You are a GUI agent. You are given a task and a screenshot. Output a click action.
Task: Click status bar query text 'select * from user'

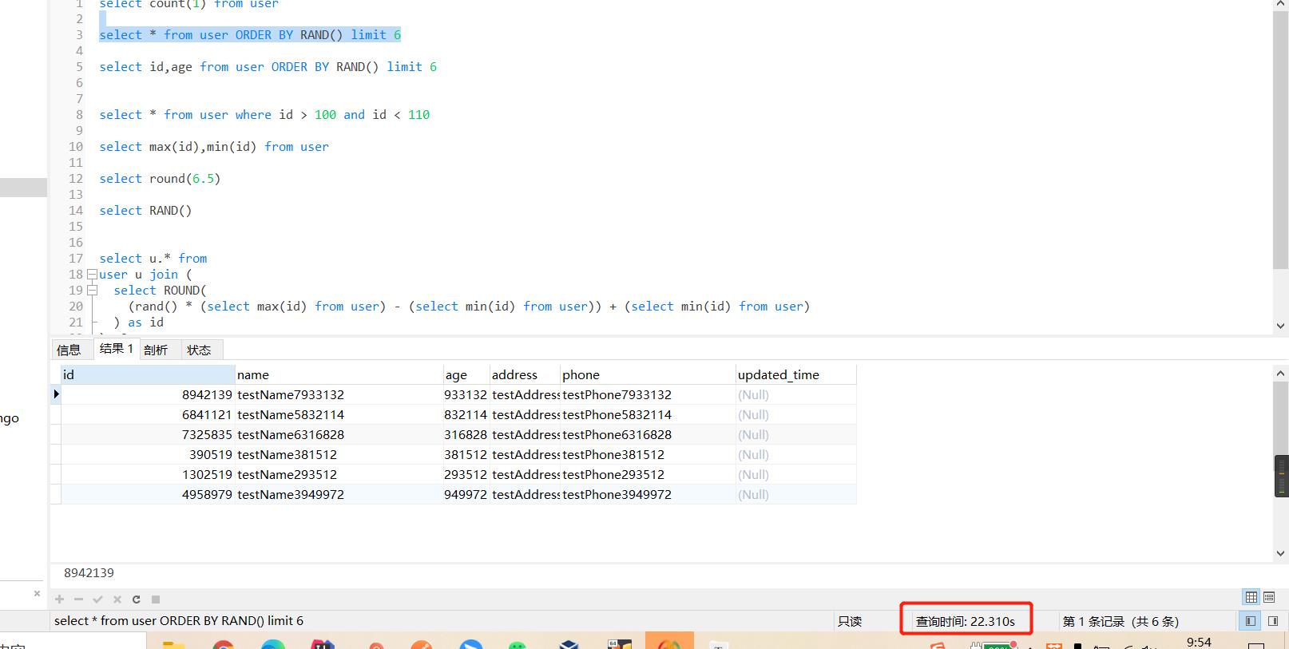(x=179, y=620)
